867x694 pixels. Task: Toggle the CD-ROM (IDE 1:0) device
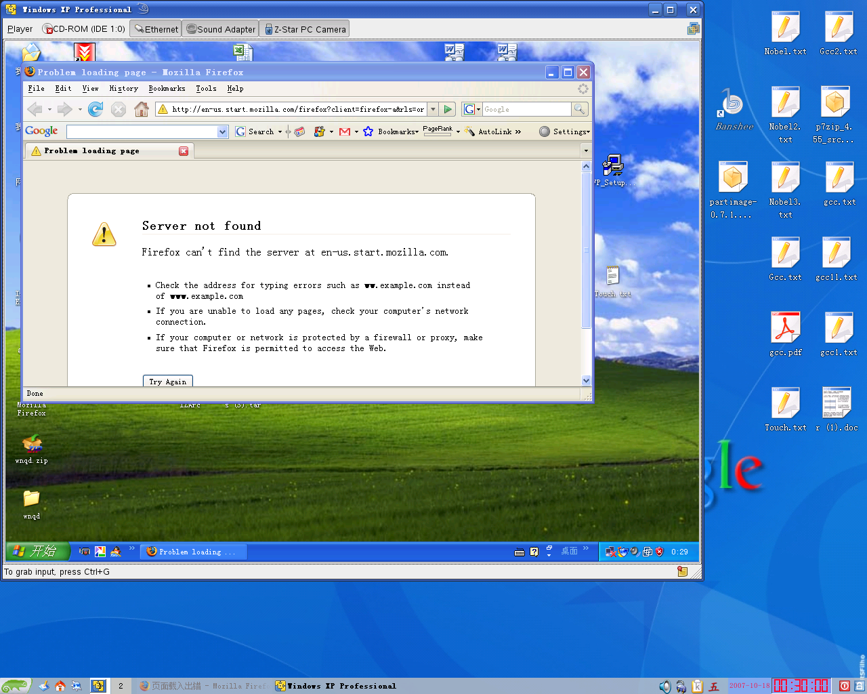coord(84,29)
